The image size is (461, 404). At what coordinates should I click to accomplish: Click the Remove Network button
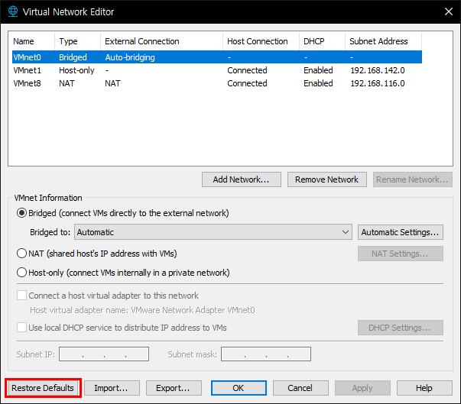(x=327, y=179)
